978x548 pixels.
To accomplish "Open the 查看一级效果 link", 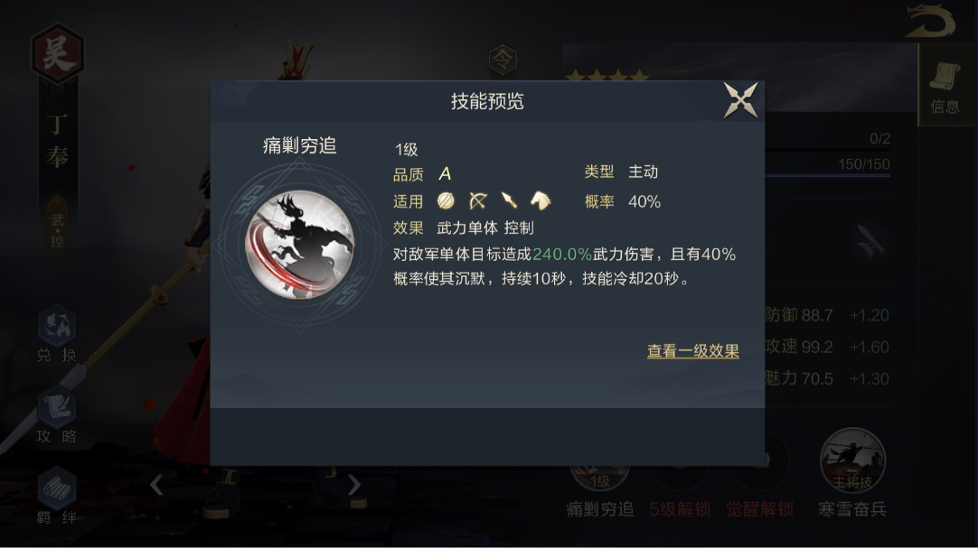I will pyautogui.click(x=693, y=351).
